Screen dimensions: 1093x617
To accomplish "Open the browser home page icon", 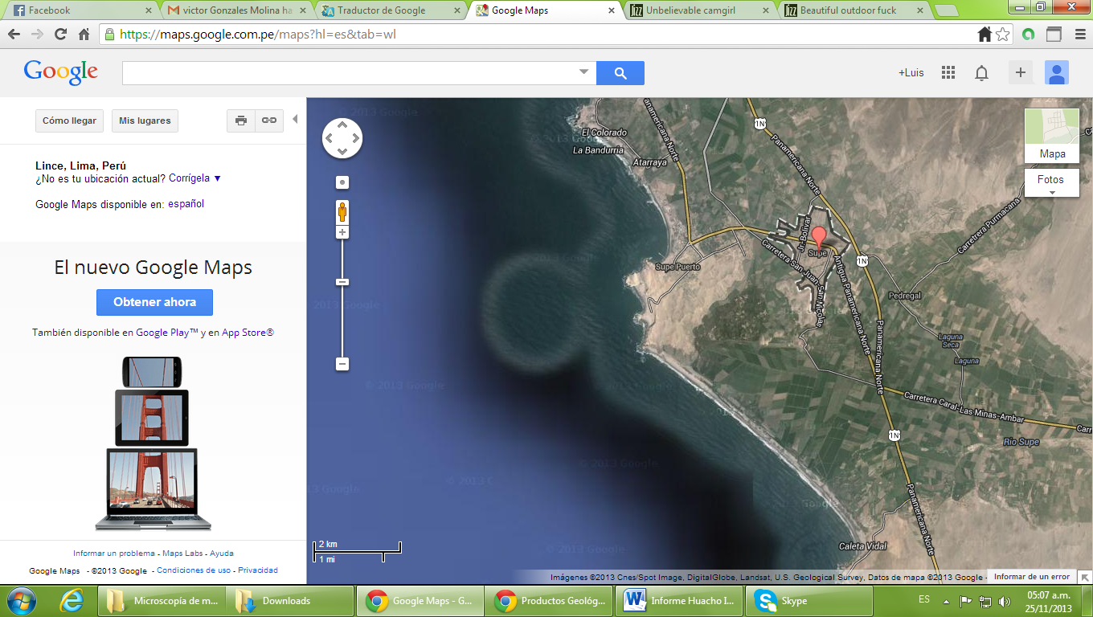I will coord(84,35).
